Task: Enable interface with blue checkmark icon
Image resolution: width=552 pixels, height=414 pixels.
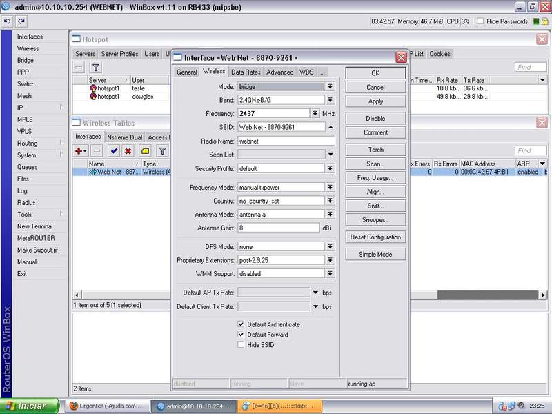Action: tap(114, 151)
